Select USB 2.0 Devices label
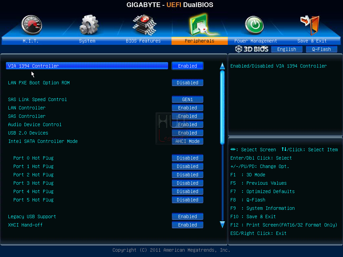The width and height of the screenshot is (343, 257). 28,133
